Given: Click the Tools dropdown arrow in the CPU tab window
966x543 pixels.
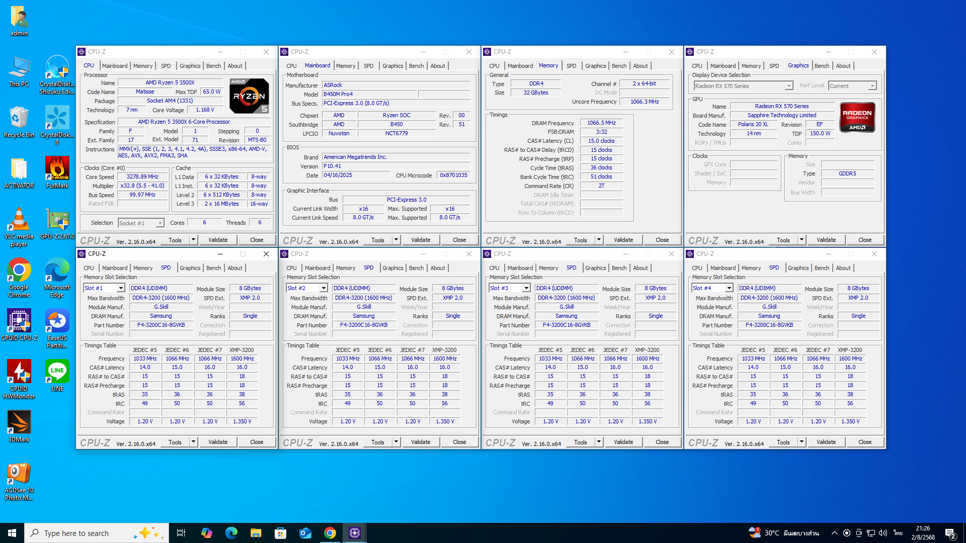Looking at the screenshot, I should [x=193, y=240].
